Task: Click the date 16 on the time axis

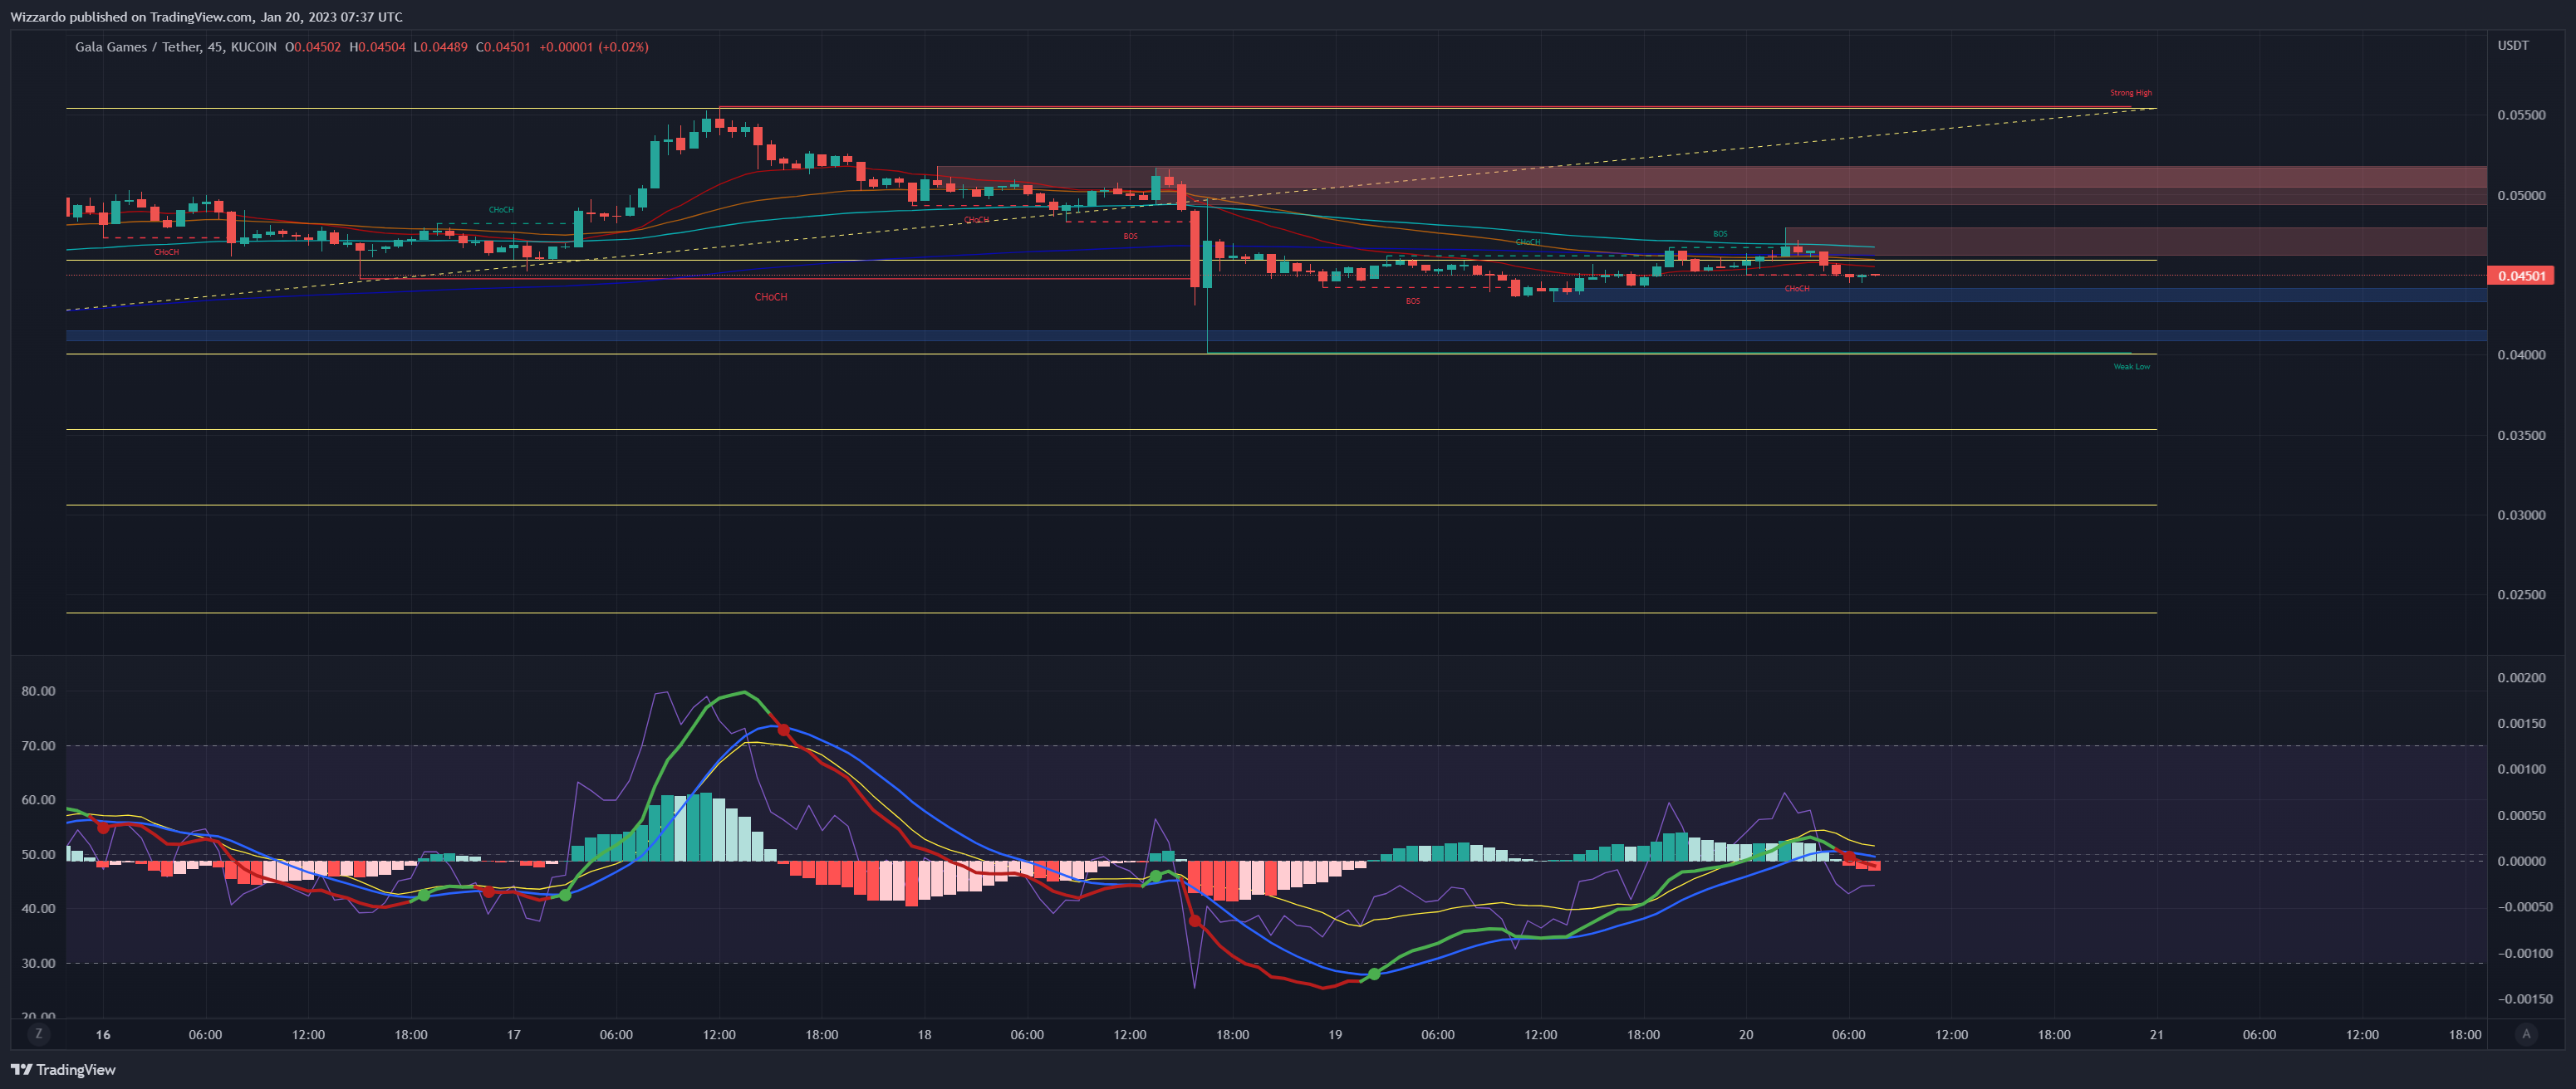Action: [103, 1035]
